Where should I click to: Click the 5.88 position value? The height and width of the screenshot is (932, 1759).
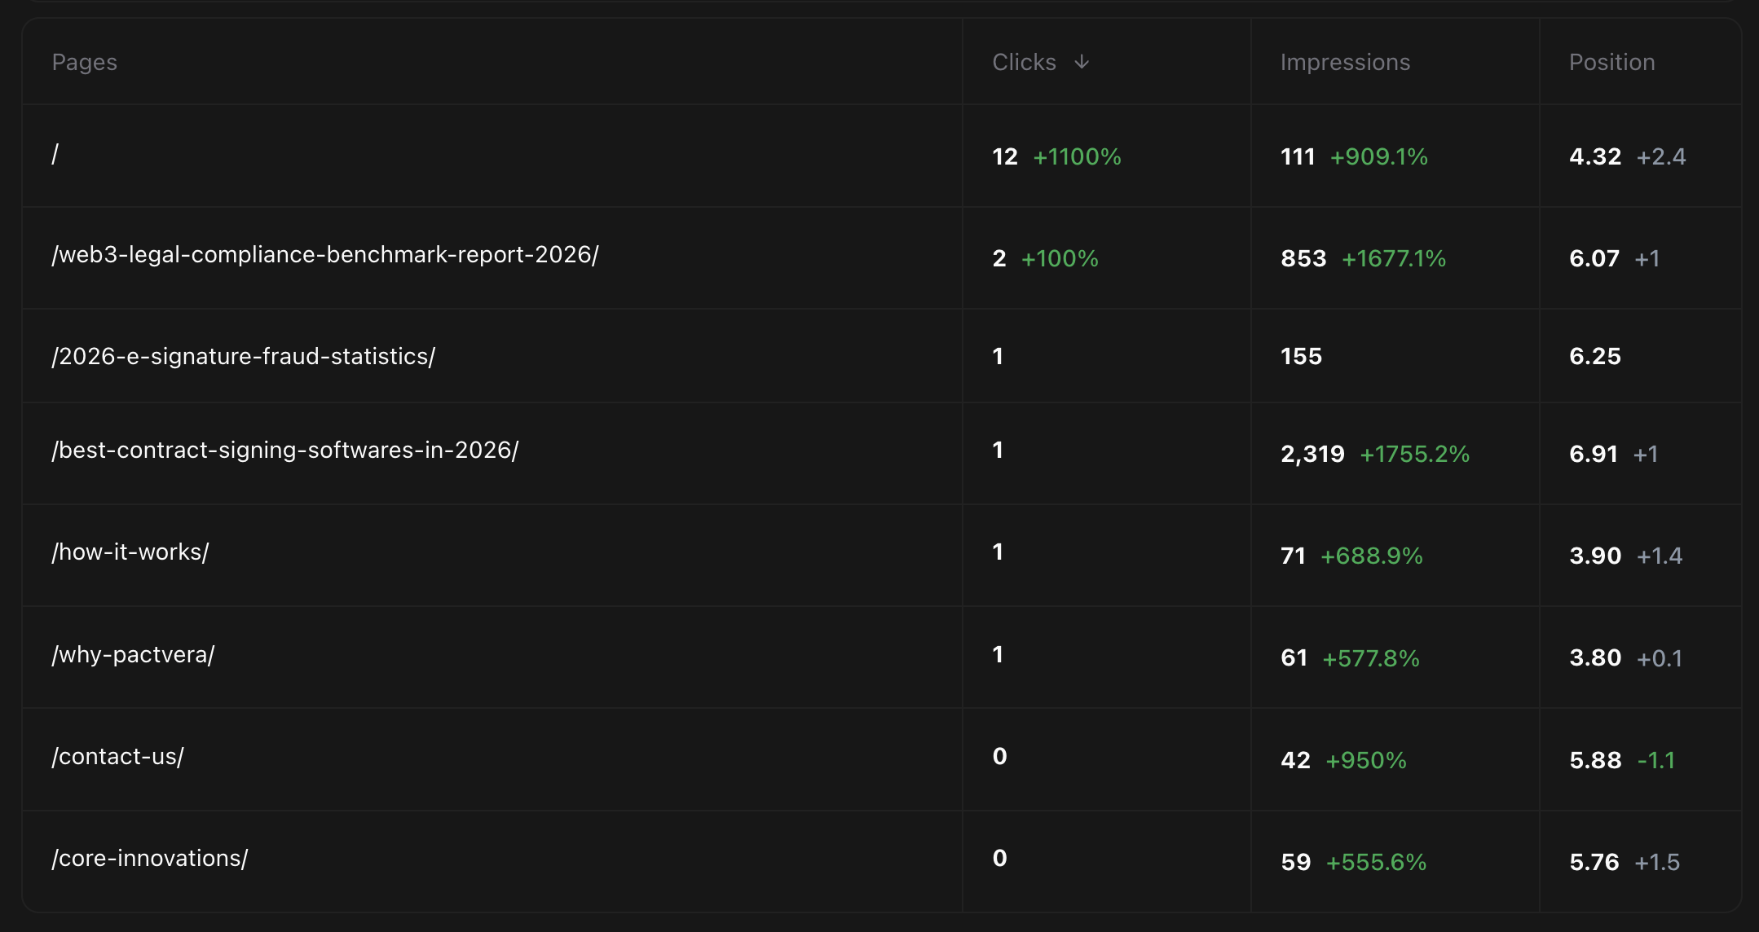(x=1595, y=760)
